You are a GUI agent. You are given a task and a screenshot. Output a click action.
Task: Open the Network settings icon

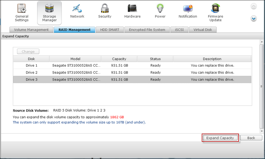(77, 8)
